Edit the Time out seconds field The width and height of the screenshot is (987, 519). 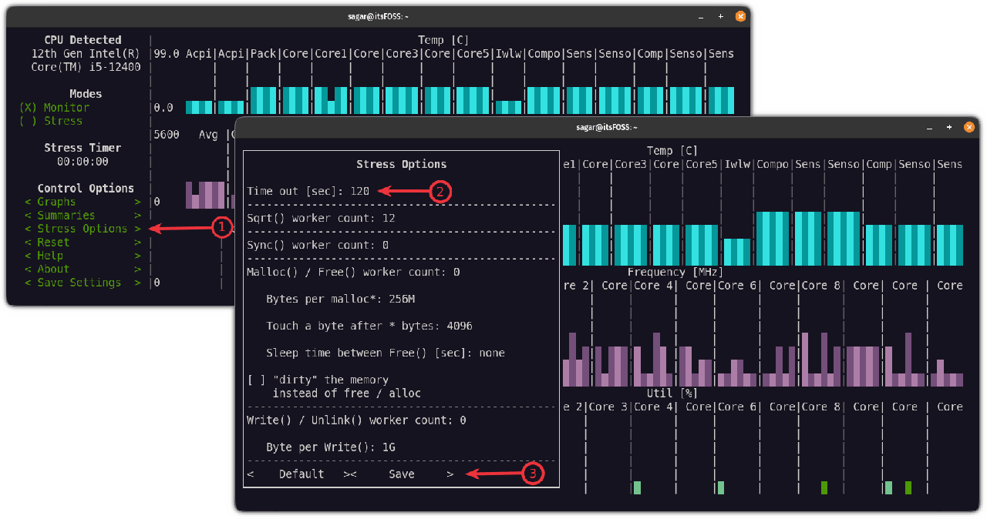coord(360,191)
